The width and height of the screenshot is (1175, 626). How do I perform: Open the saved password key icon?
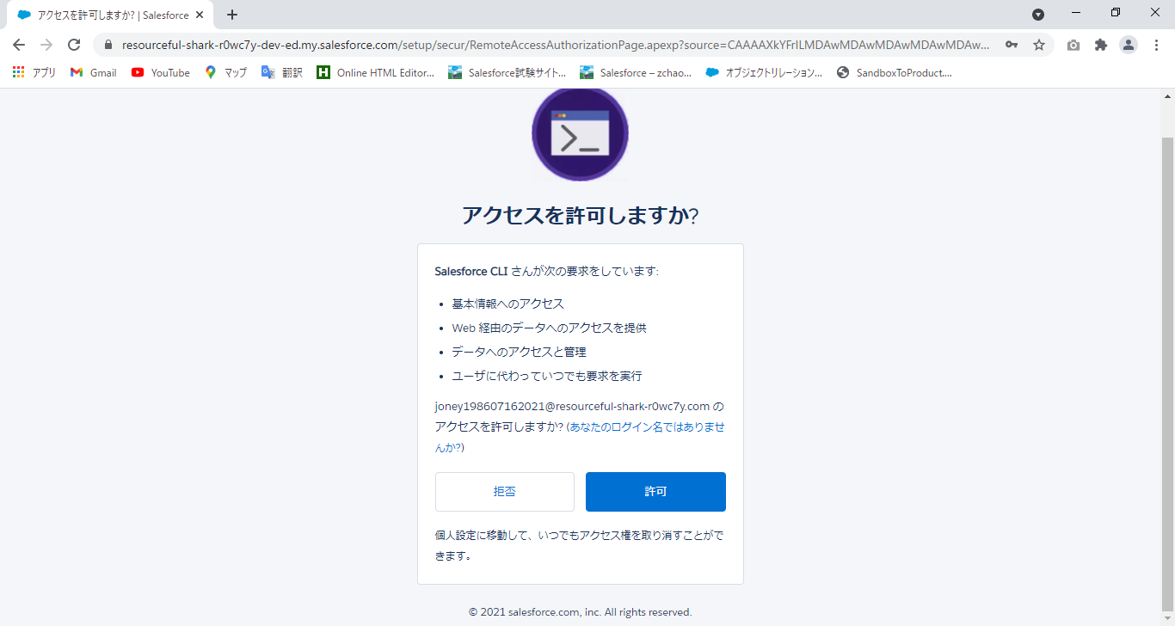click(1012, 45)
